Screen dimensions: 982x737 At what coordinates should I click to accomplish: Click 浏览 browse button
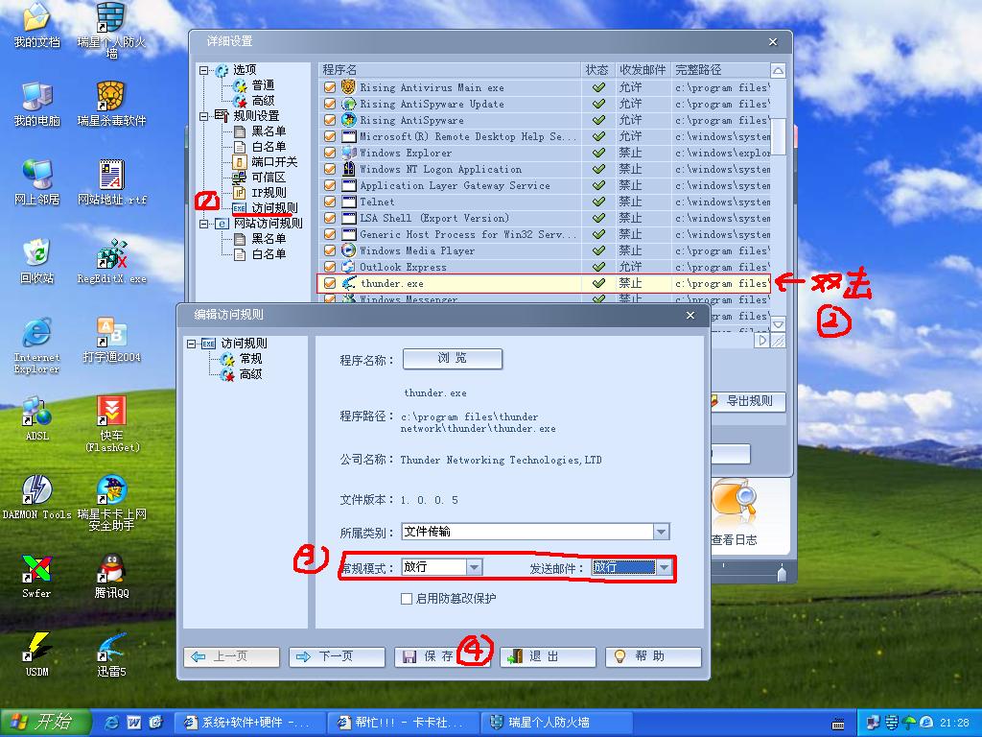[x=453, y=359]
